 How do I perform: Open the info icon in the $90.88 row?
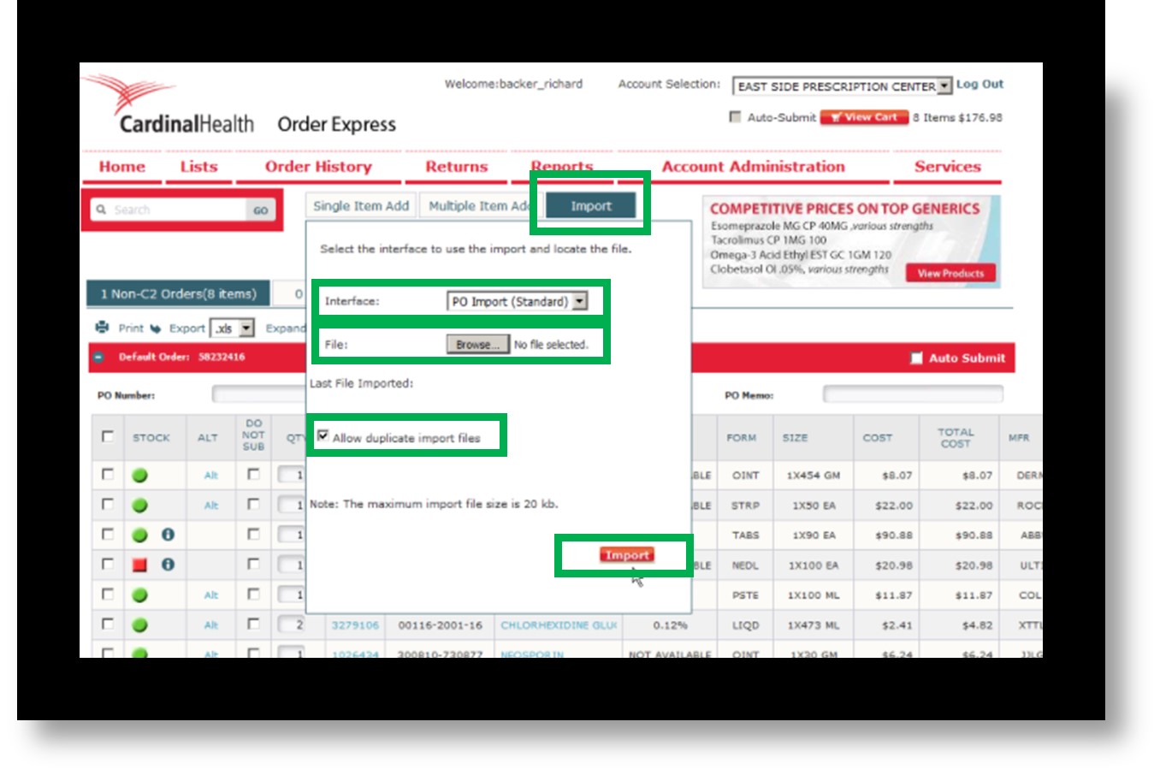[x=168, y=535]
